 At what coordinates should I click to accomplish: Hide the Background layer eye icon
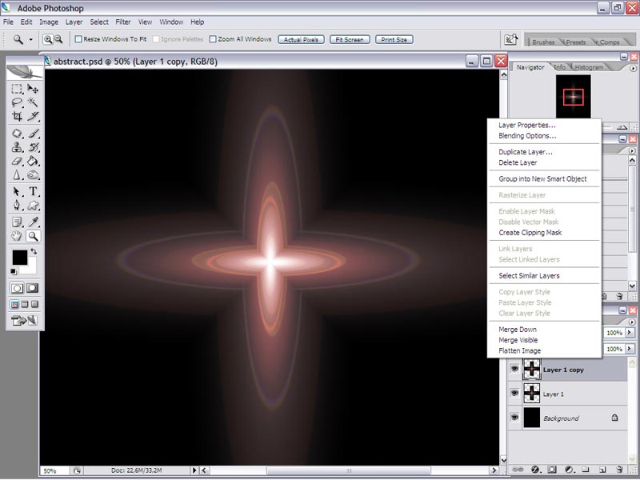pos(514,417)
